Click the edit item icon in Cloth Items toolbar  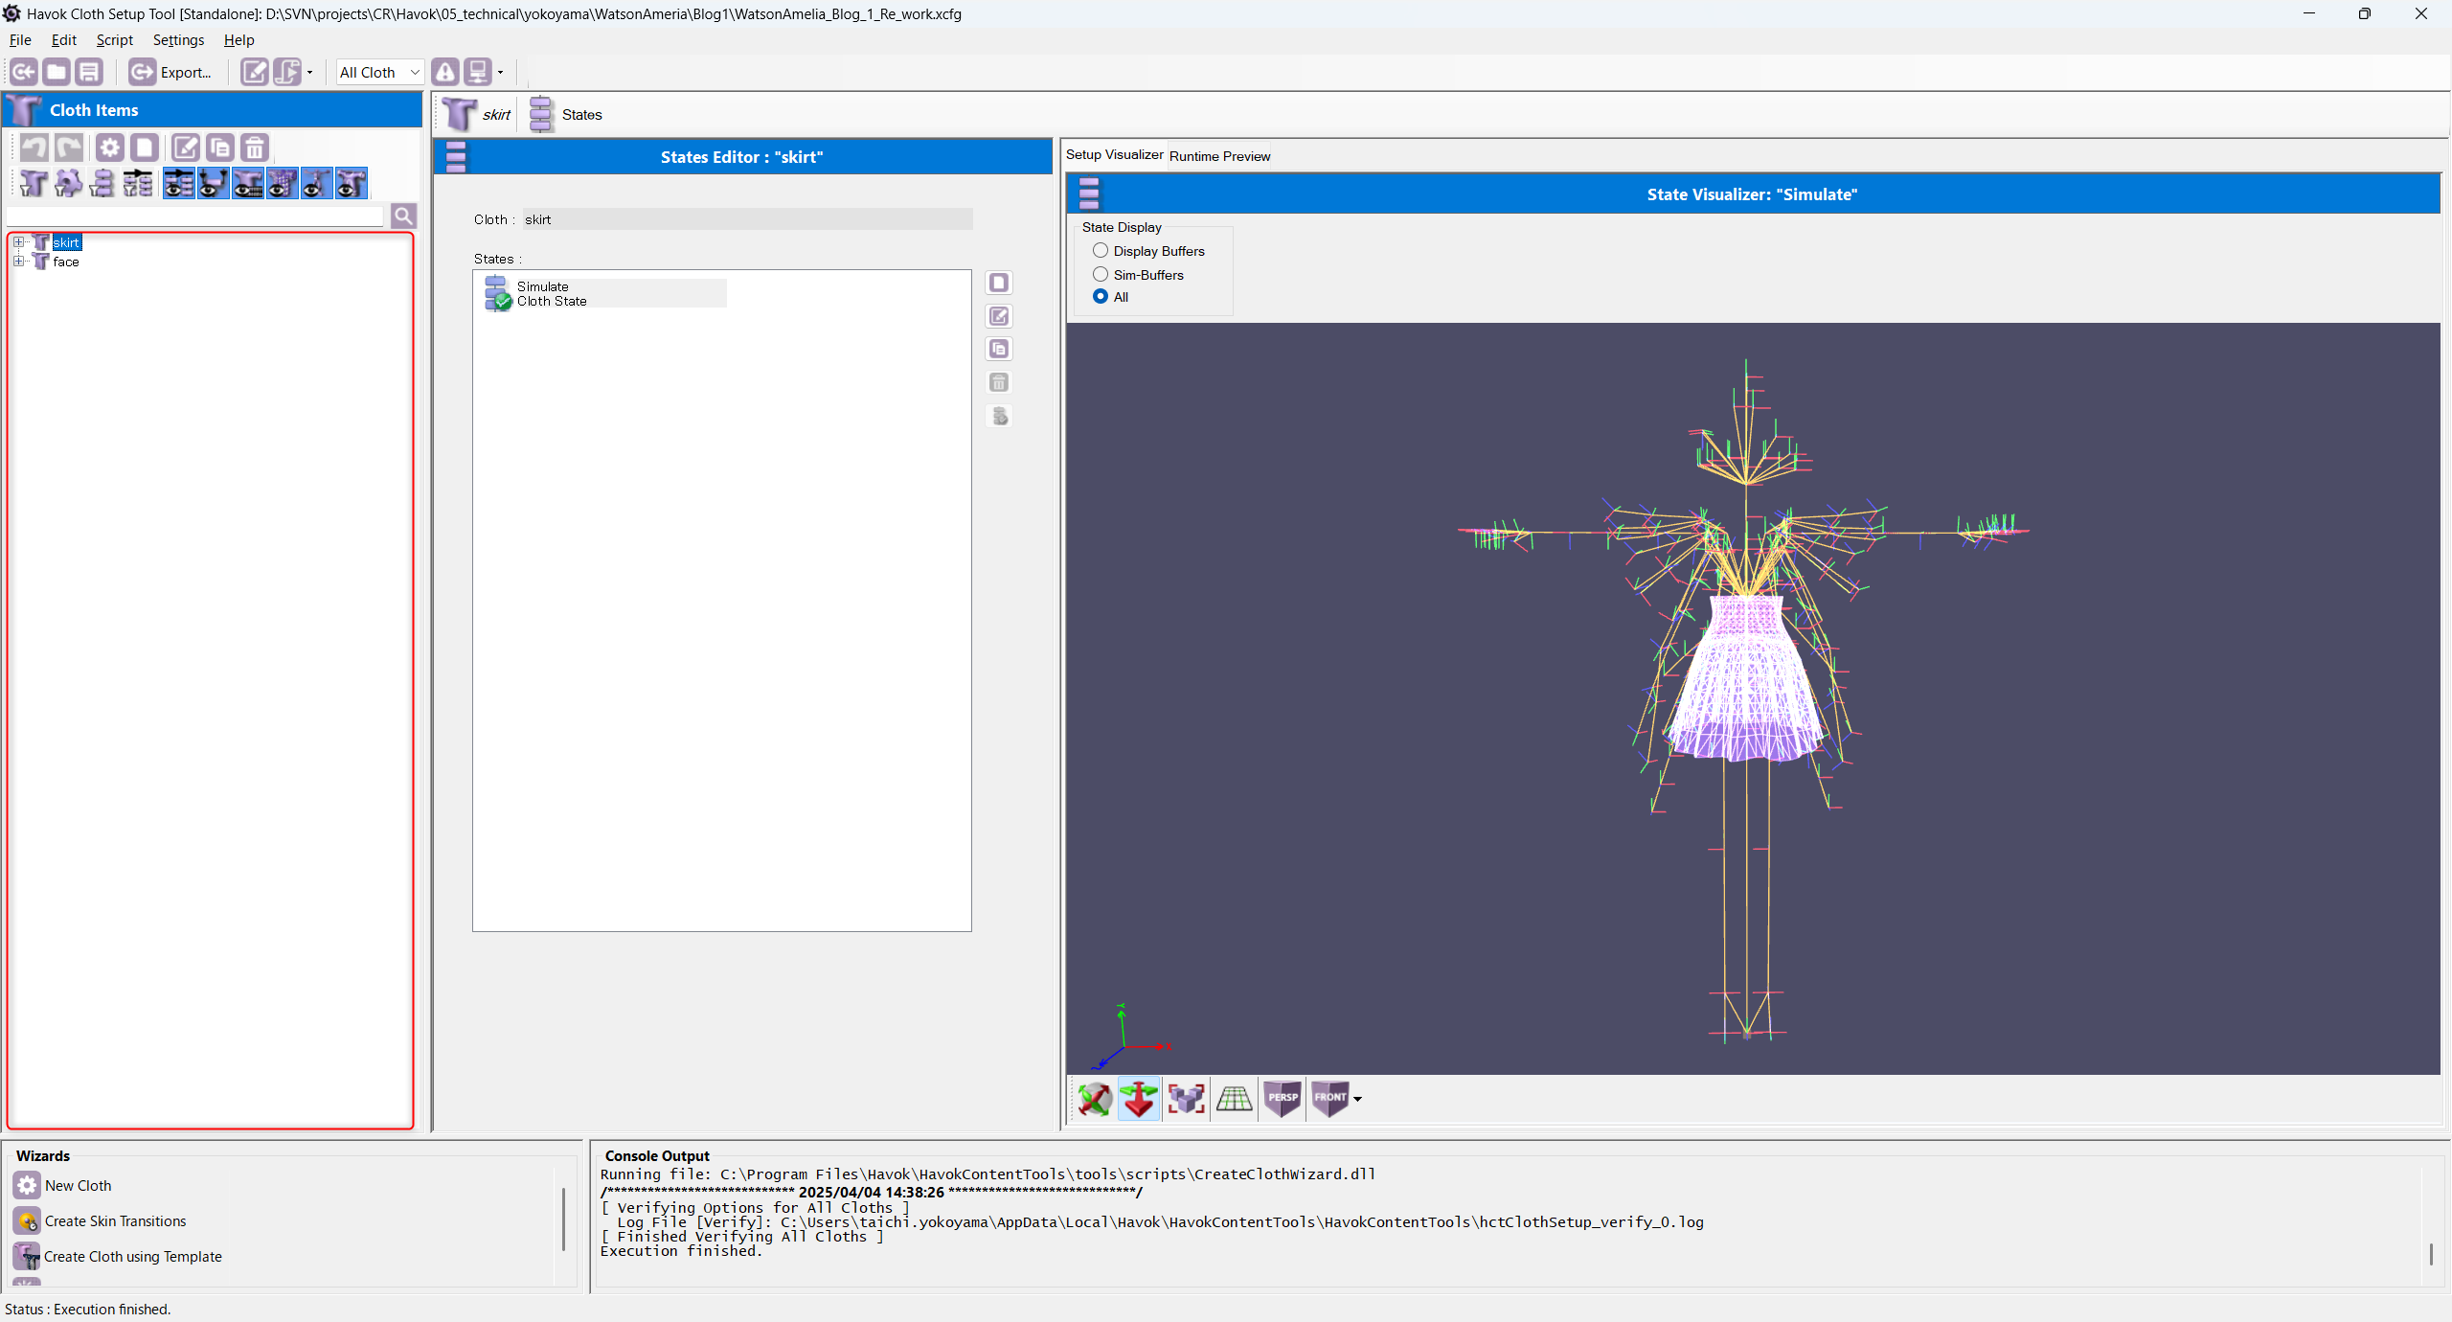tap(186, 148)
